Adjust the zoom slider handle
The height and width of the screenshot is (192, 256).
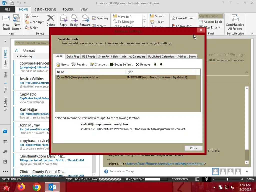[x=227, y=179]
